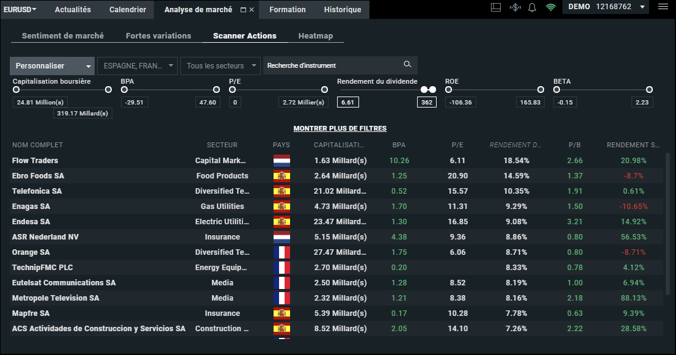Screen dimensions: 676x355
Task: Click the results table vertical scrollbar
Action: pyautogui.click(x=668, y=224)
